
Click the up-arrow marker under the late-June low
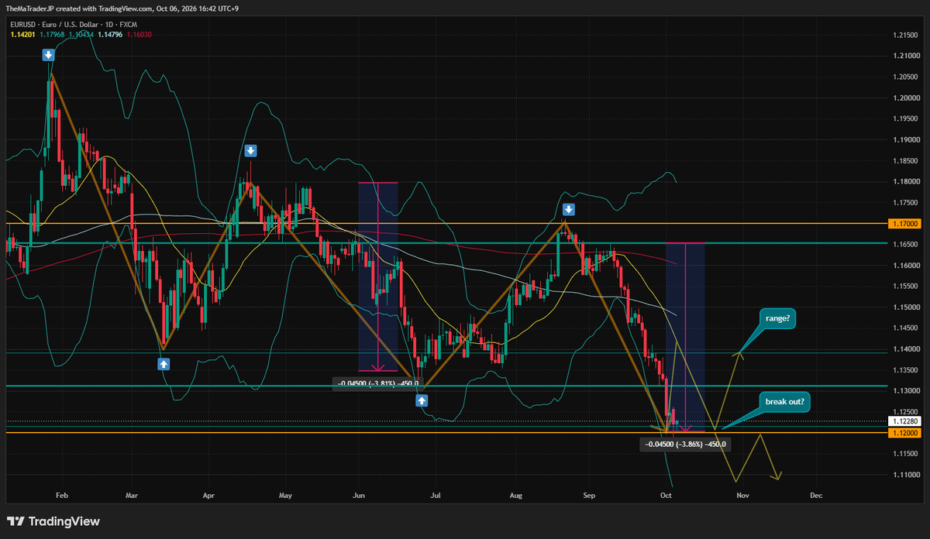[x=421, y=400]
